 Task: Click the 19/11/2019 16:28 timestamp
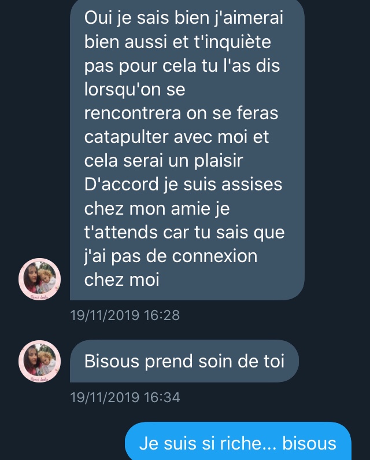[x=125, y=315]
